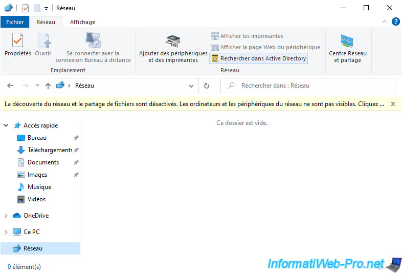Expand the OneDrive tree node
Screen dimensions: 402x273
[x=6, y=216]
